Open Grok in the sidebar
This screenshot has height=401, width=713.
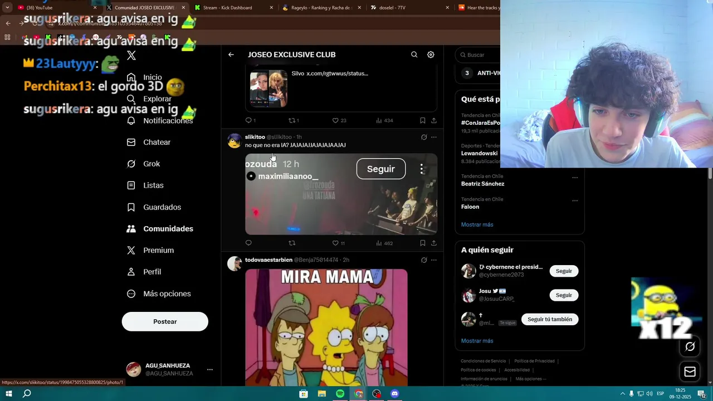143,164
